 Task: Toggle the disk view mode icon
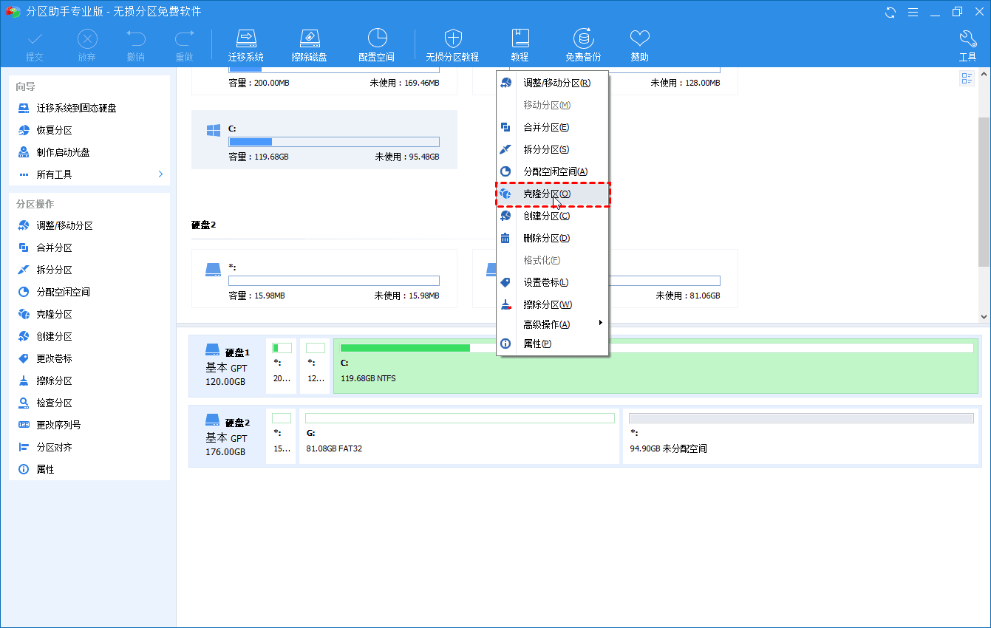click(967, 78)
